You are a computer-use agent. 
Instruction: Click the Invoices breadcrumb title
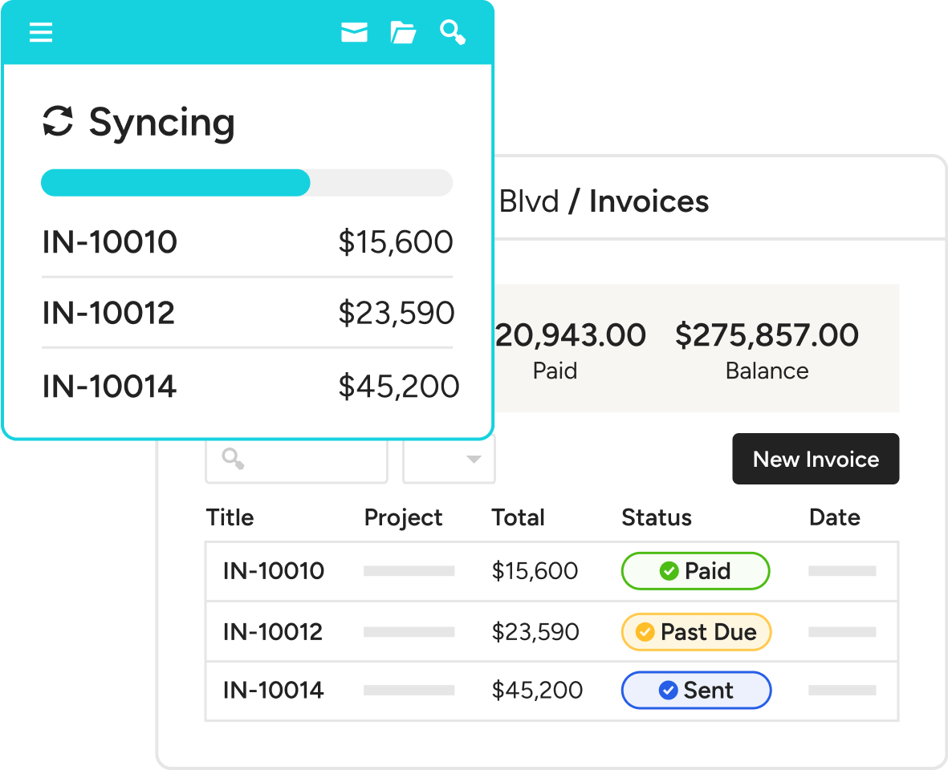649,202
